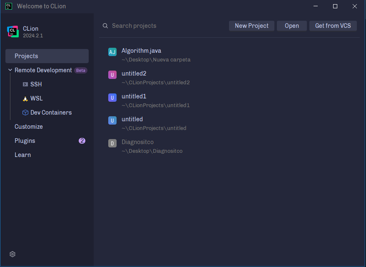This screenshot has width=366, height=267.
Task: Open the project named untitled
Action: (132, 119)
